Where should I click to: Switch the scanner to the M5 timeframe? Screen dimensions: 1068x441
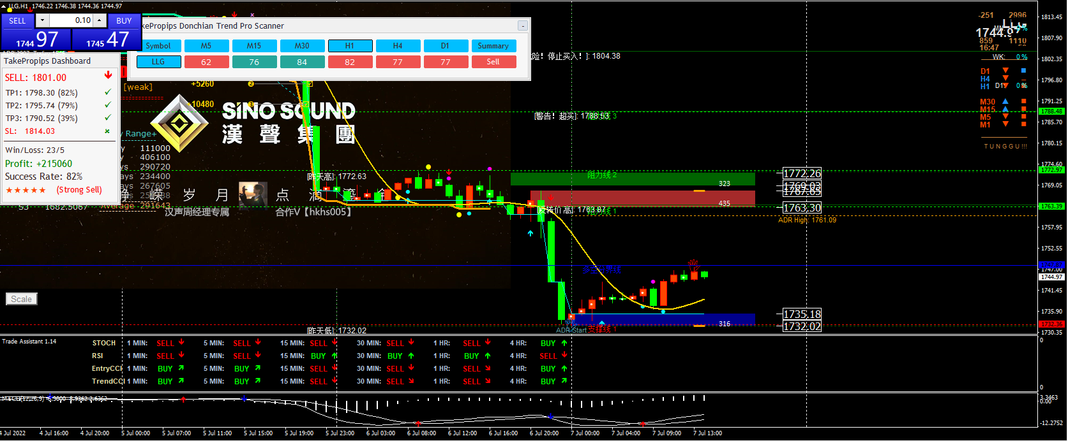(206, 46)
